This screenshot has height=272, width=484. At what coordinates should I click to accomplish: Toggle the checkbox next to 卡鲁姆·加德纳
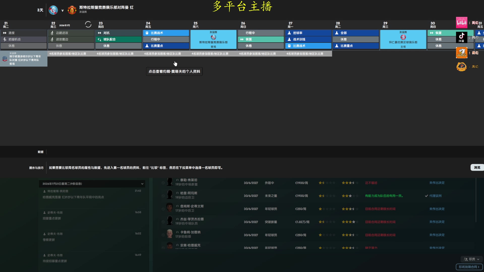click(x=163, y=235)
